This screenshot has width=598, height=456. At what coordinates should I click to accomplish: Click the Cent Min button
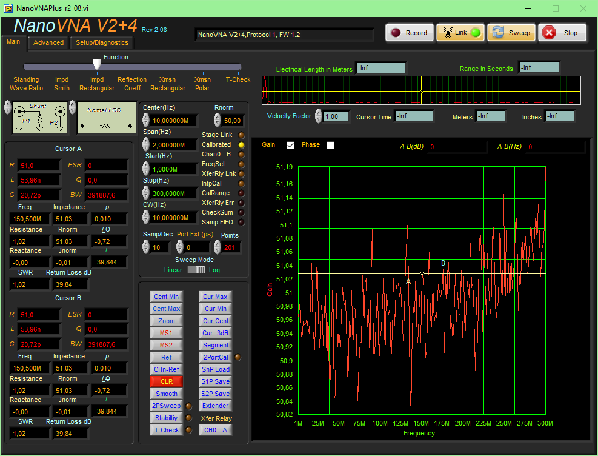pos(166,297)
